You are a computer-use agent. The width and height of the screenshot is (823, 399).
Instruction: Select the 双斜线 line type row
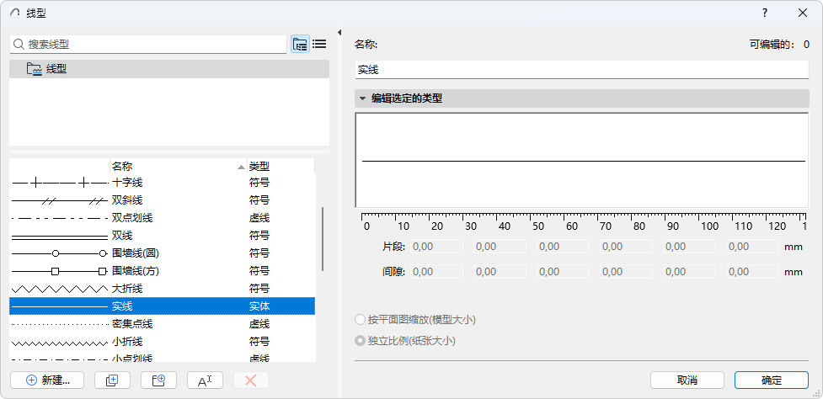[163, 200]
